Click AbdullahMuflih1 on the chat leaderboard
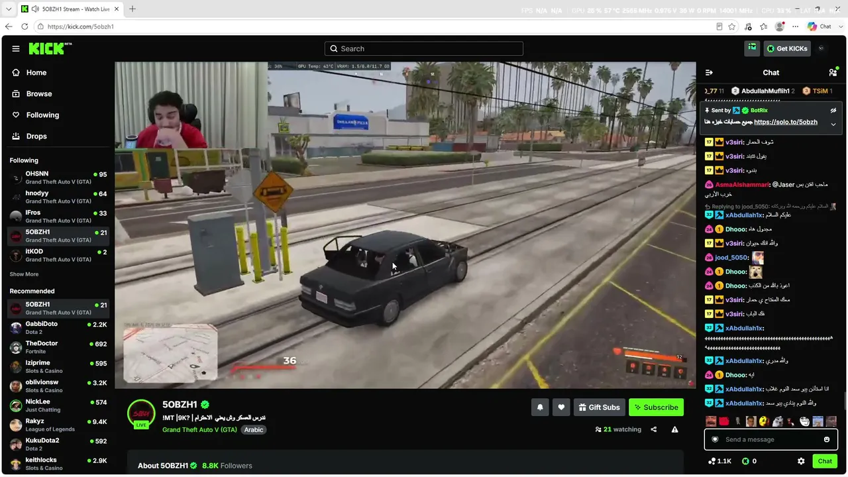Viewport: 848px width, 477px height. (765, 91)
